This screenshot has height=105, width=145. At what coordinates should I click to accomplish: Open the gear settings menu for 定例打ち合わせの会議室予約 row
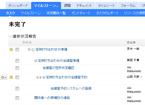tap(3, 77)
